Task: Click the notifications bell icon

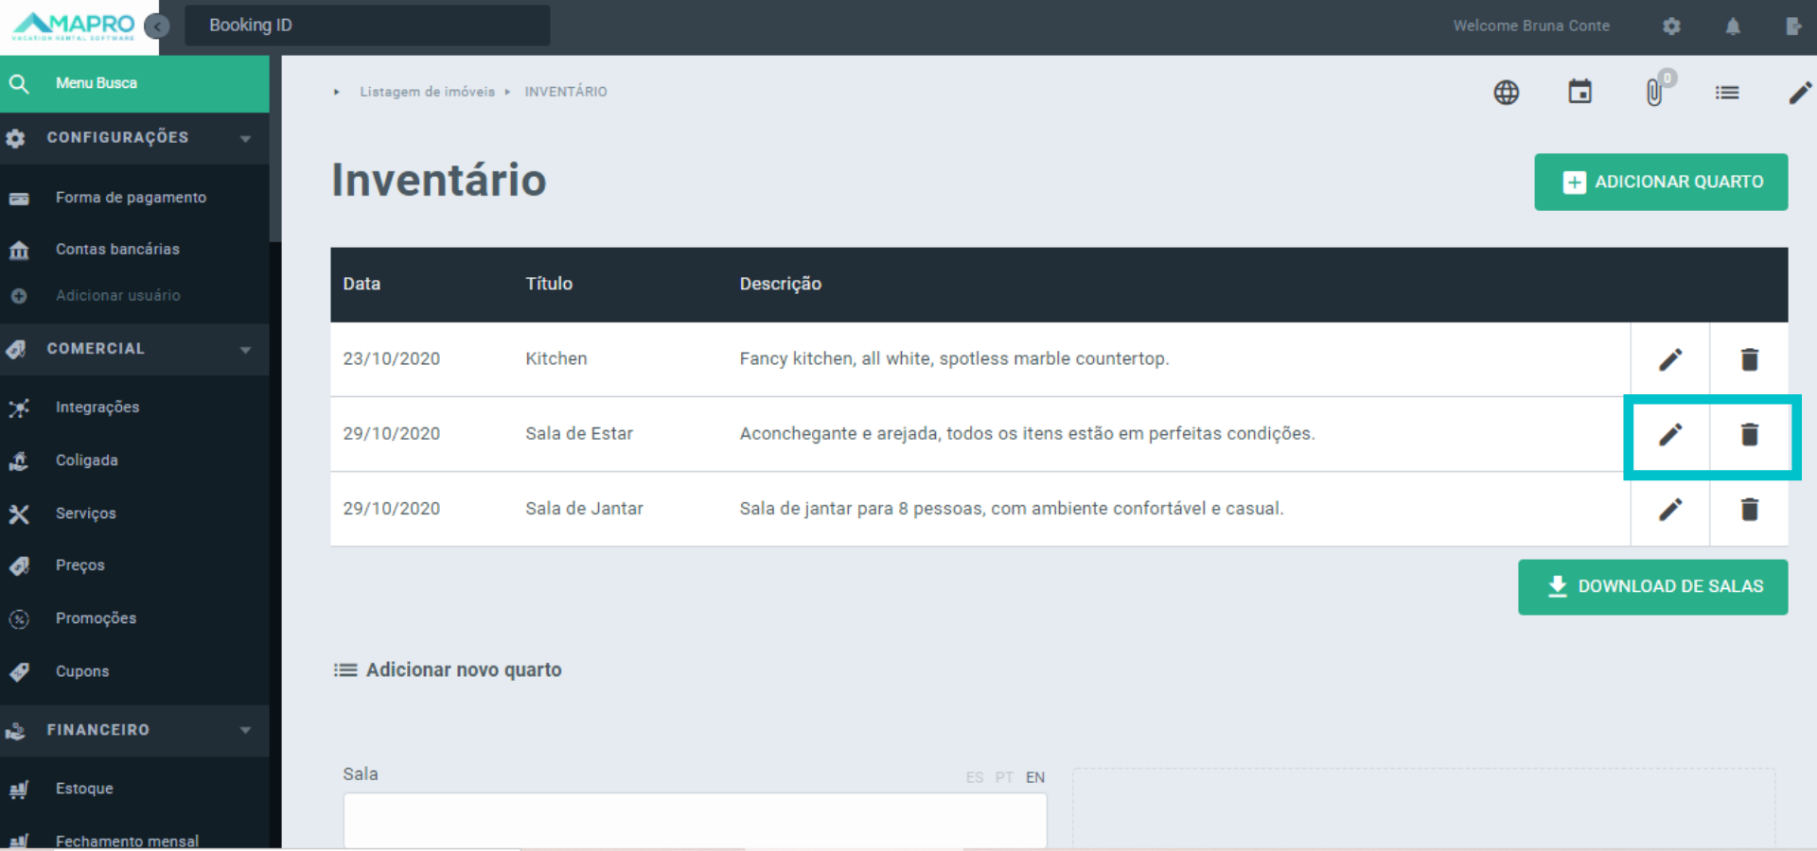Action: click(x=1734, y=26)
